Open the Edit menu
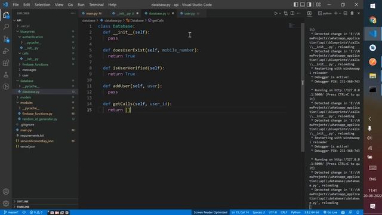 click(26, 5)
